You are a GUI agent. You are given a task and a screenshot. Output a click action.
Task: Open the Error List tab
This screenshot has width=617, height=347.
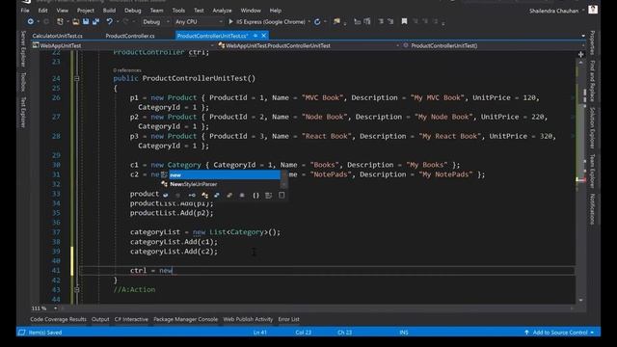click(289, 319)
